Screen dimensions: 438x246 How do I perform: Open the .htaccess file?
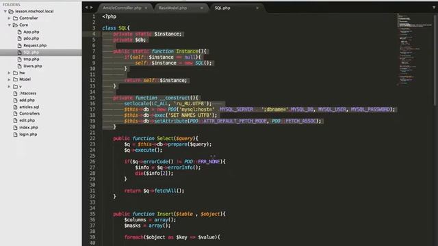(x=27, y=93)
